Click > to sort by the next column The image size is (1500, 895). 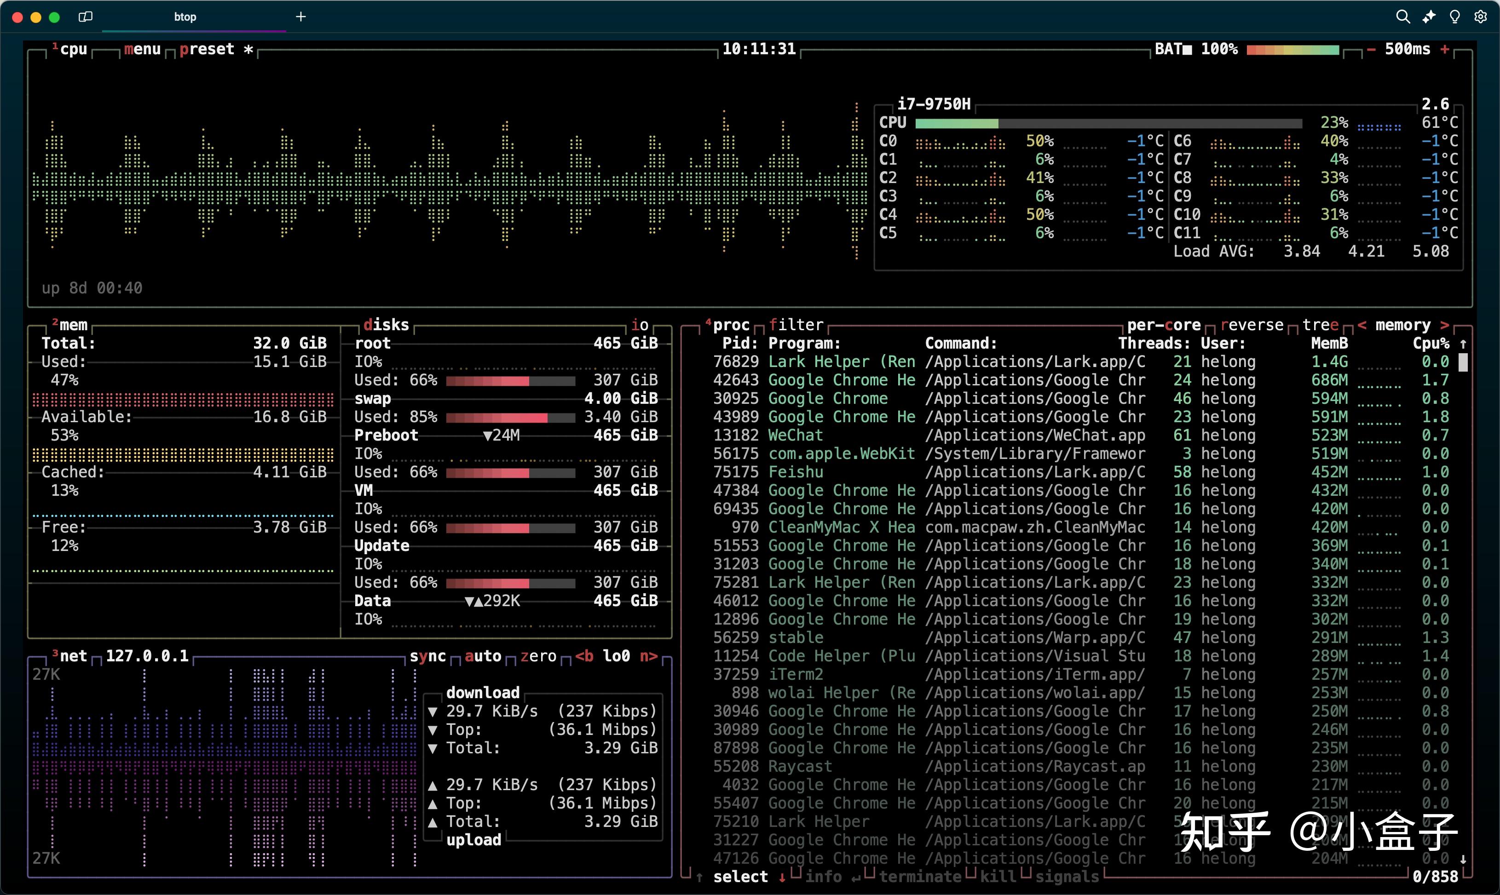(x=1447, y=324)
